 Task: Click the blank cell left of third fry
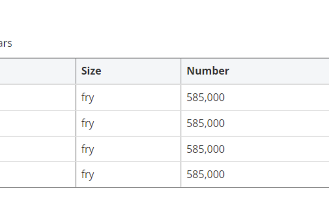point(38,149)
